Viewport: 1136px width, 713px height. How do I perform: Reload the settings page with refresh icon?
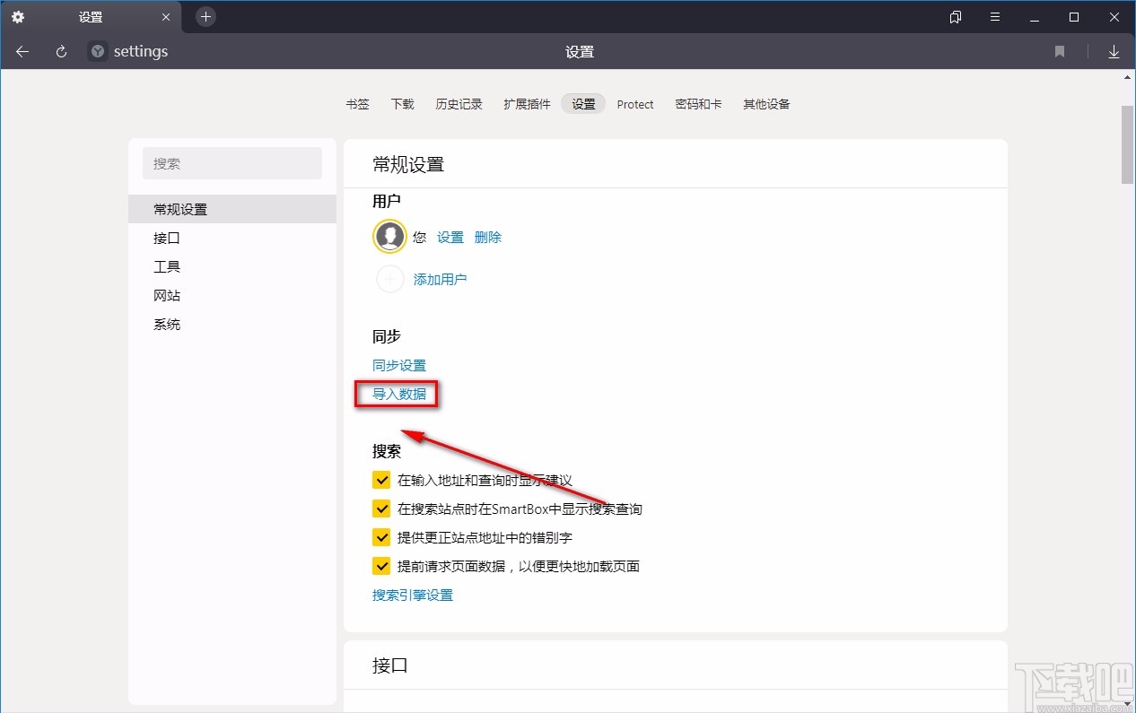[60, 51]
